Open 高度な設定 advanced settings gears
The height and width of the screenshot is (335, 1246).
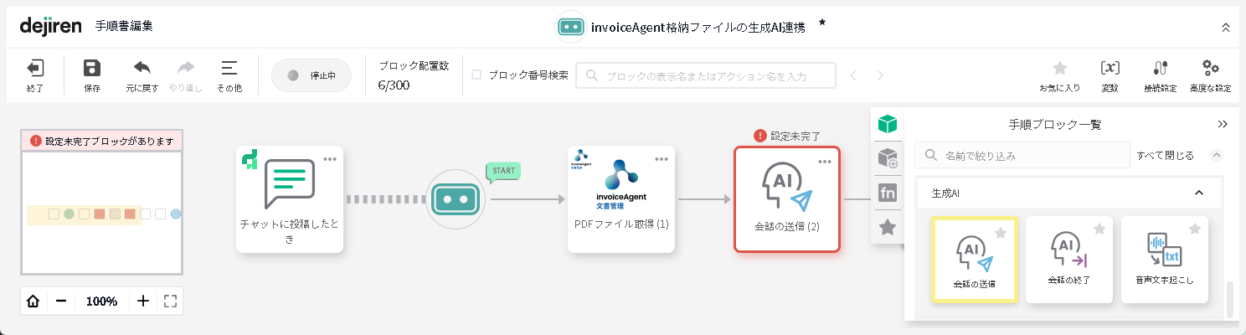(1210, 69)
